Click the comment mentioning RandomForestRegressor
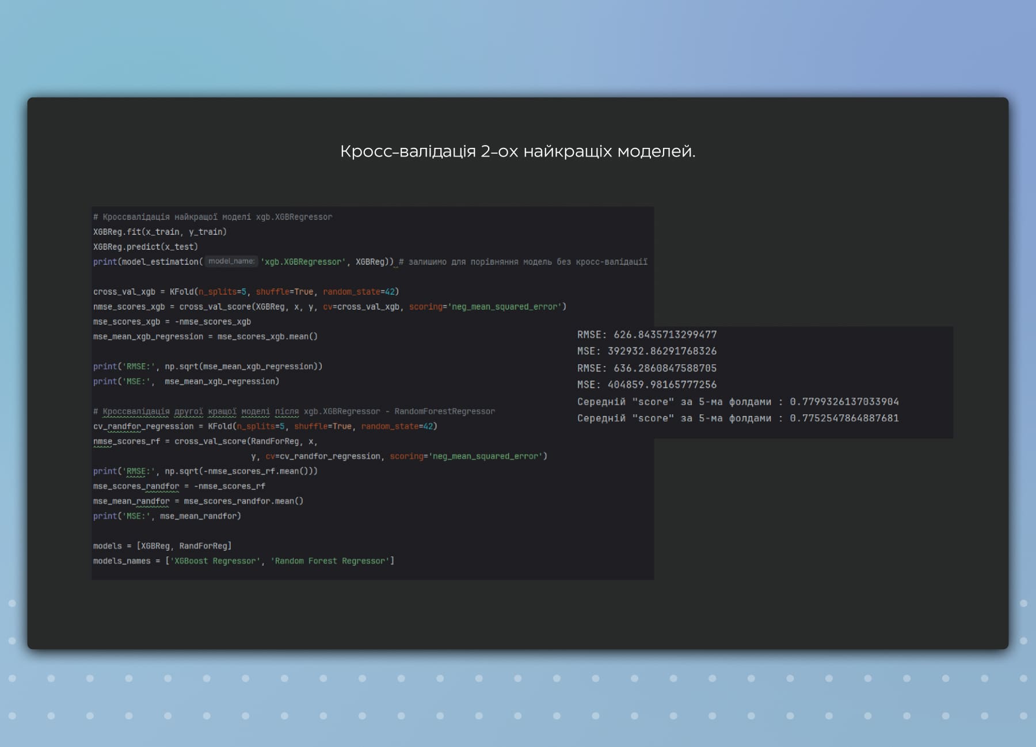The width and height of the screenshot is (1036, 747). [294, 411]
